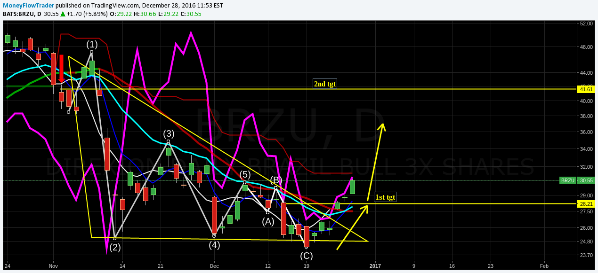Click the yellow 28.21 price tag
Image resolution: width=598 pixels, height=273 pixels.
(x=585, y=204)
